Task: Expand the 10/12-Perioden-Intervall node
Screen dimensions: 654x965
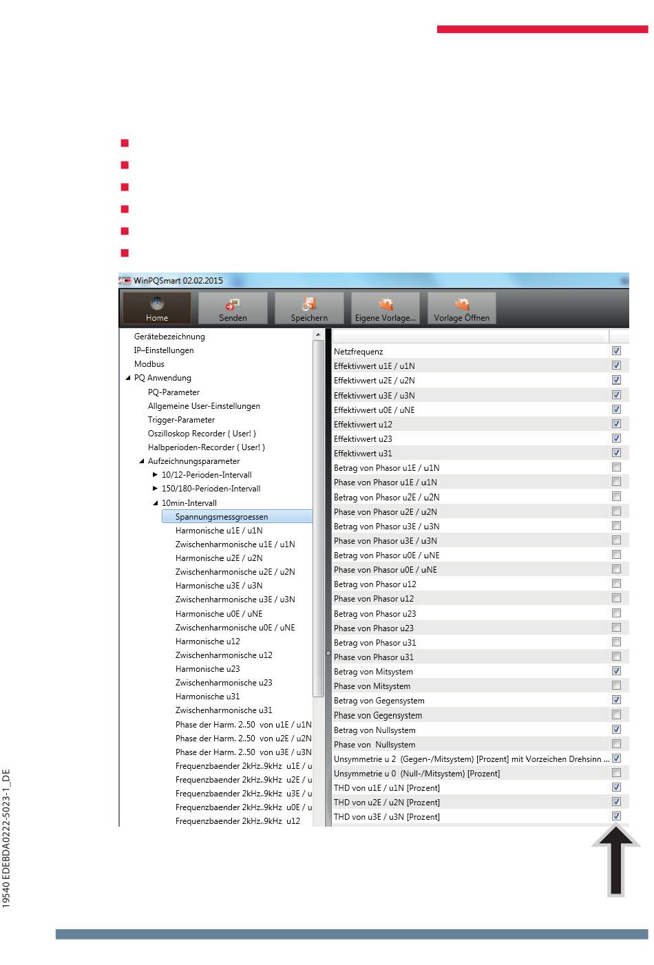Action: click(156, 475)
